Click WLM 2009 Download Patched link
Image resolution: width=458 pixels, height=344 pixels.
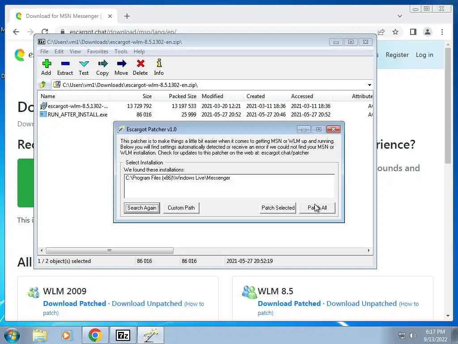tap(75, 304)
